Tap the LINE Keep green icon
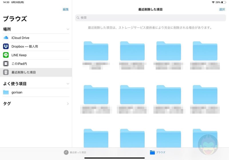 (x=6, y=55)
